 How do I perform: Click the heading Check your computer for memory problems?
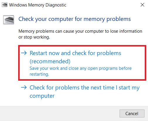[74, 19]
